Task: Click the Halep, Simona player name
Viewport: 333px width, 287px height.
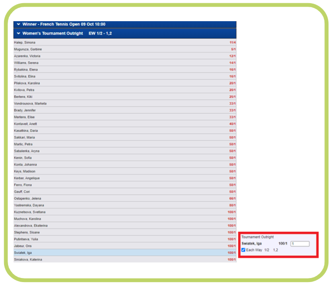Action: 25,43
